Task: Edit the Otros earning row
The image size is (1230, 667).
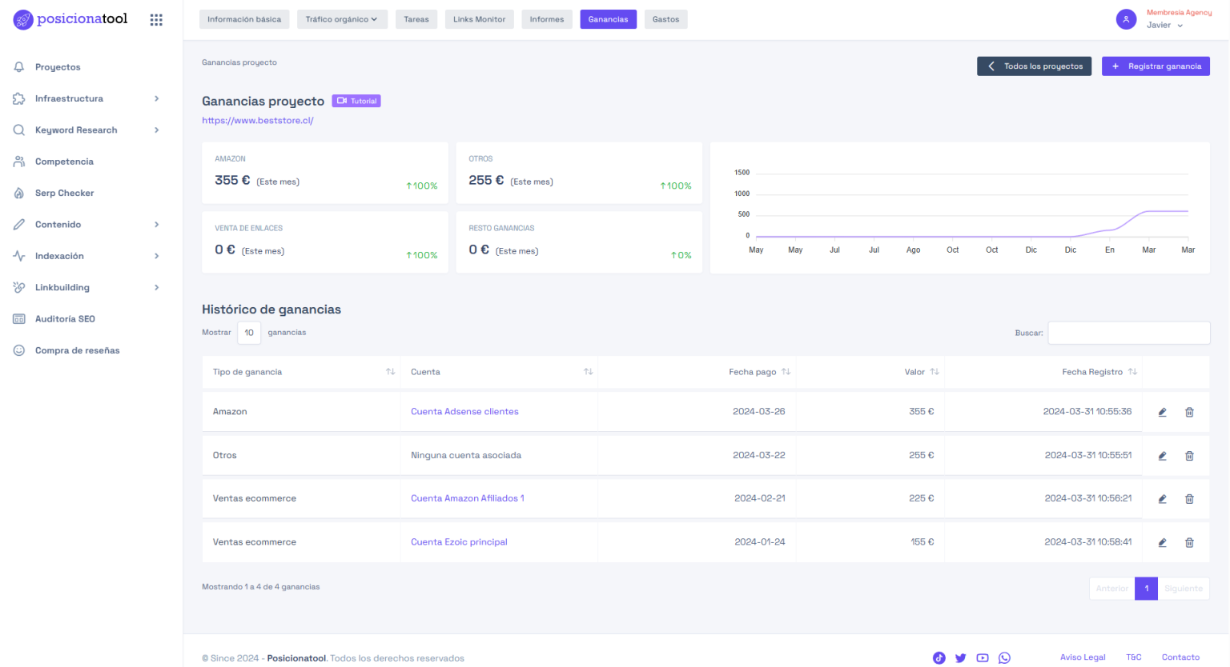Action: pyautogui.click(x=1162, y=456)
